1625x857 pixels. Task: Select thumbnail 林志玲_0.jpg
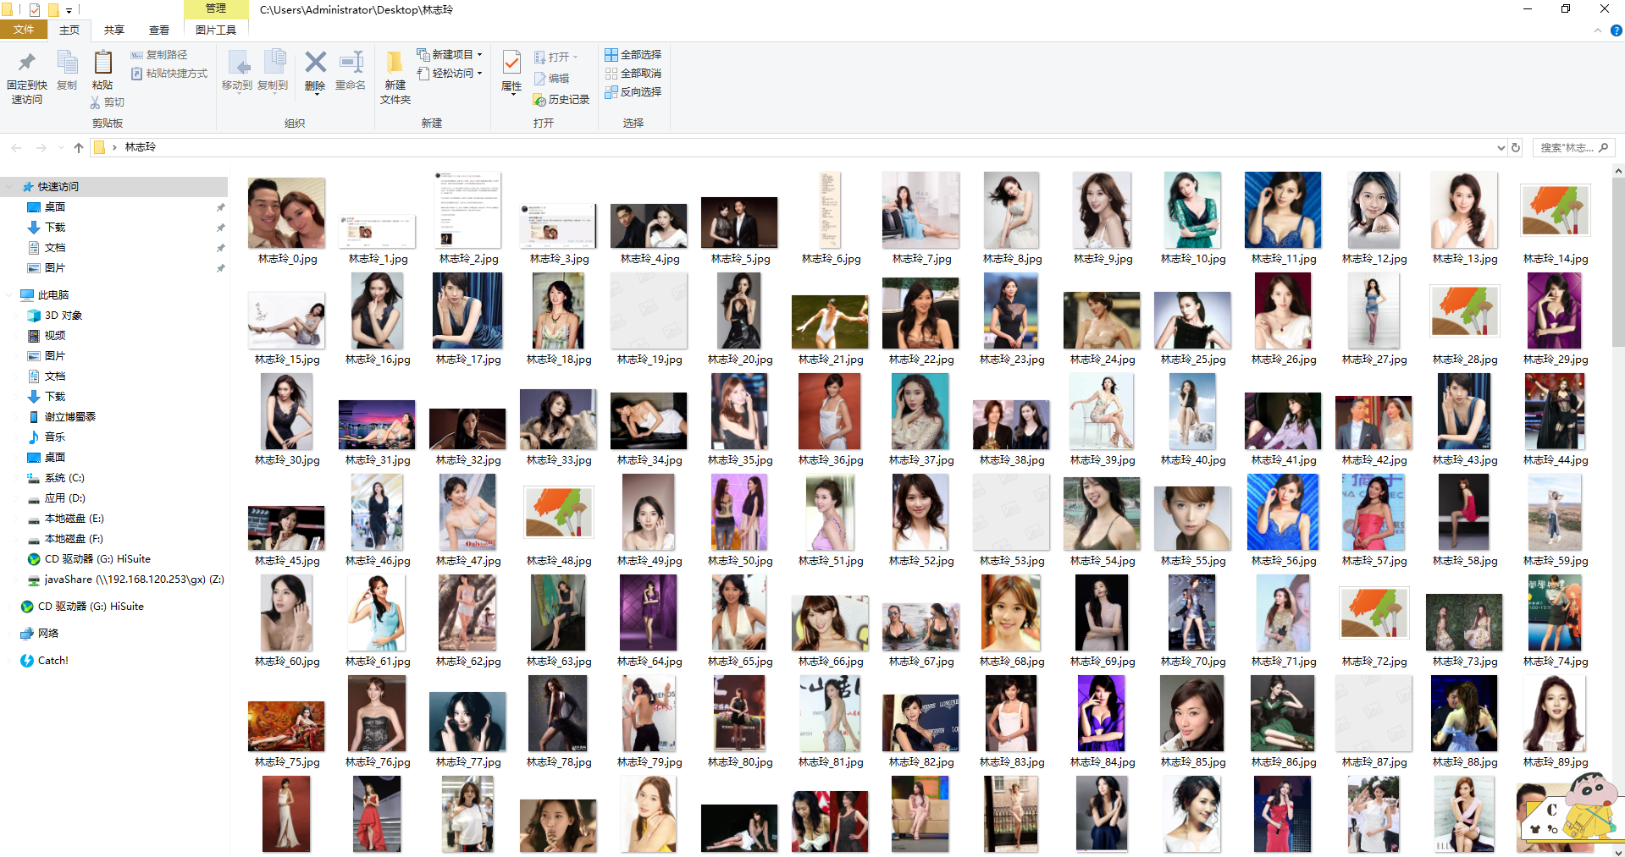click(x=286, y=212)
